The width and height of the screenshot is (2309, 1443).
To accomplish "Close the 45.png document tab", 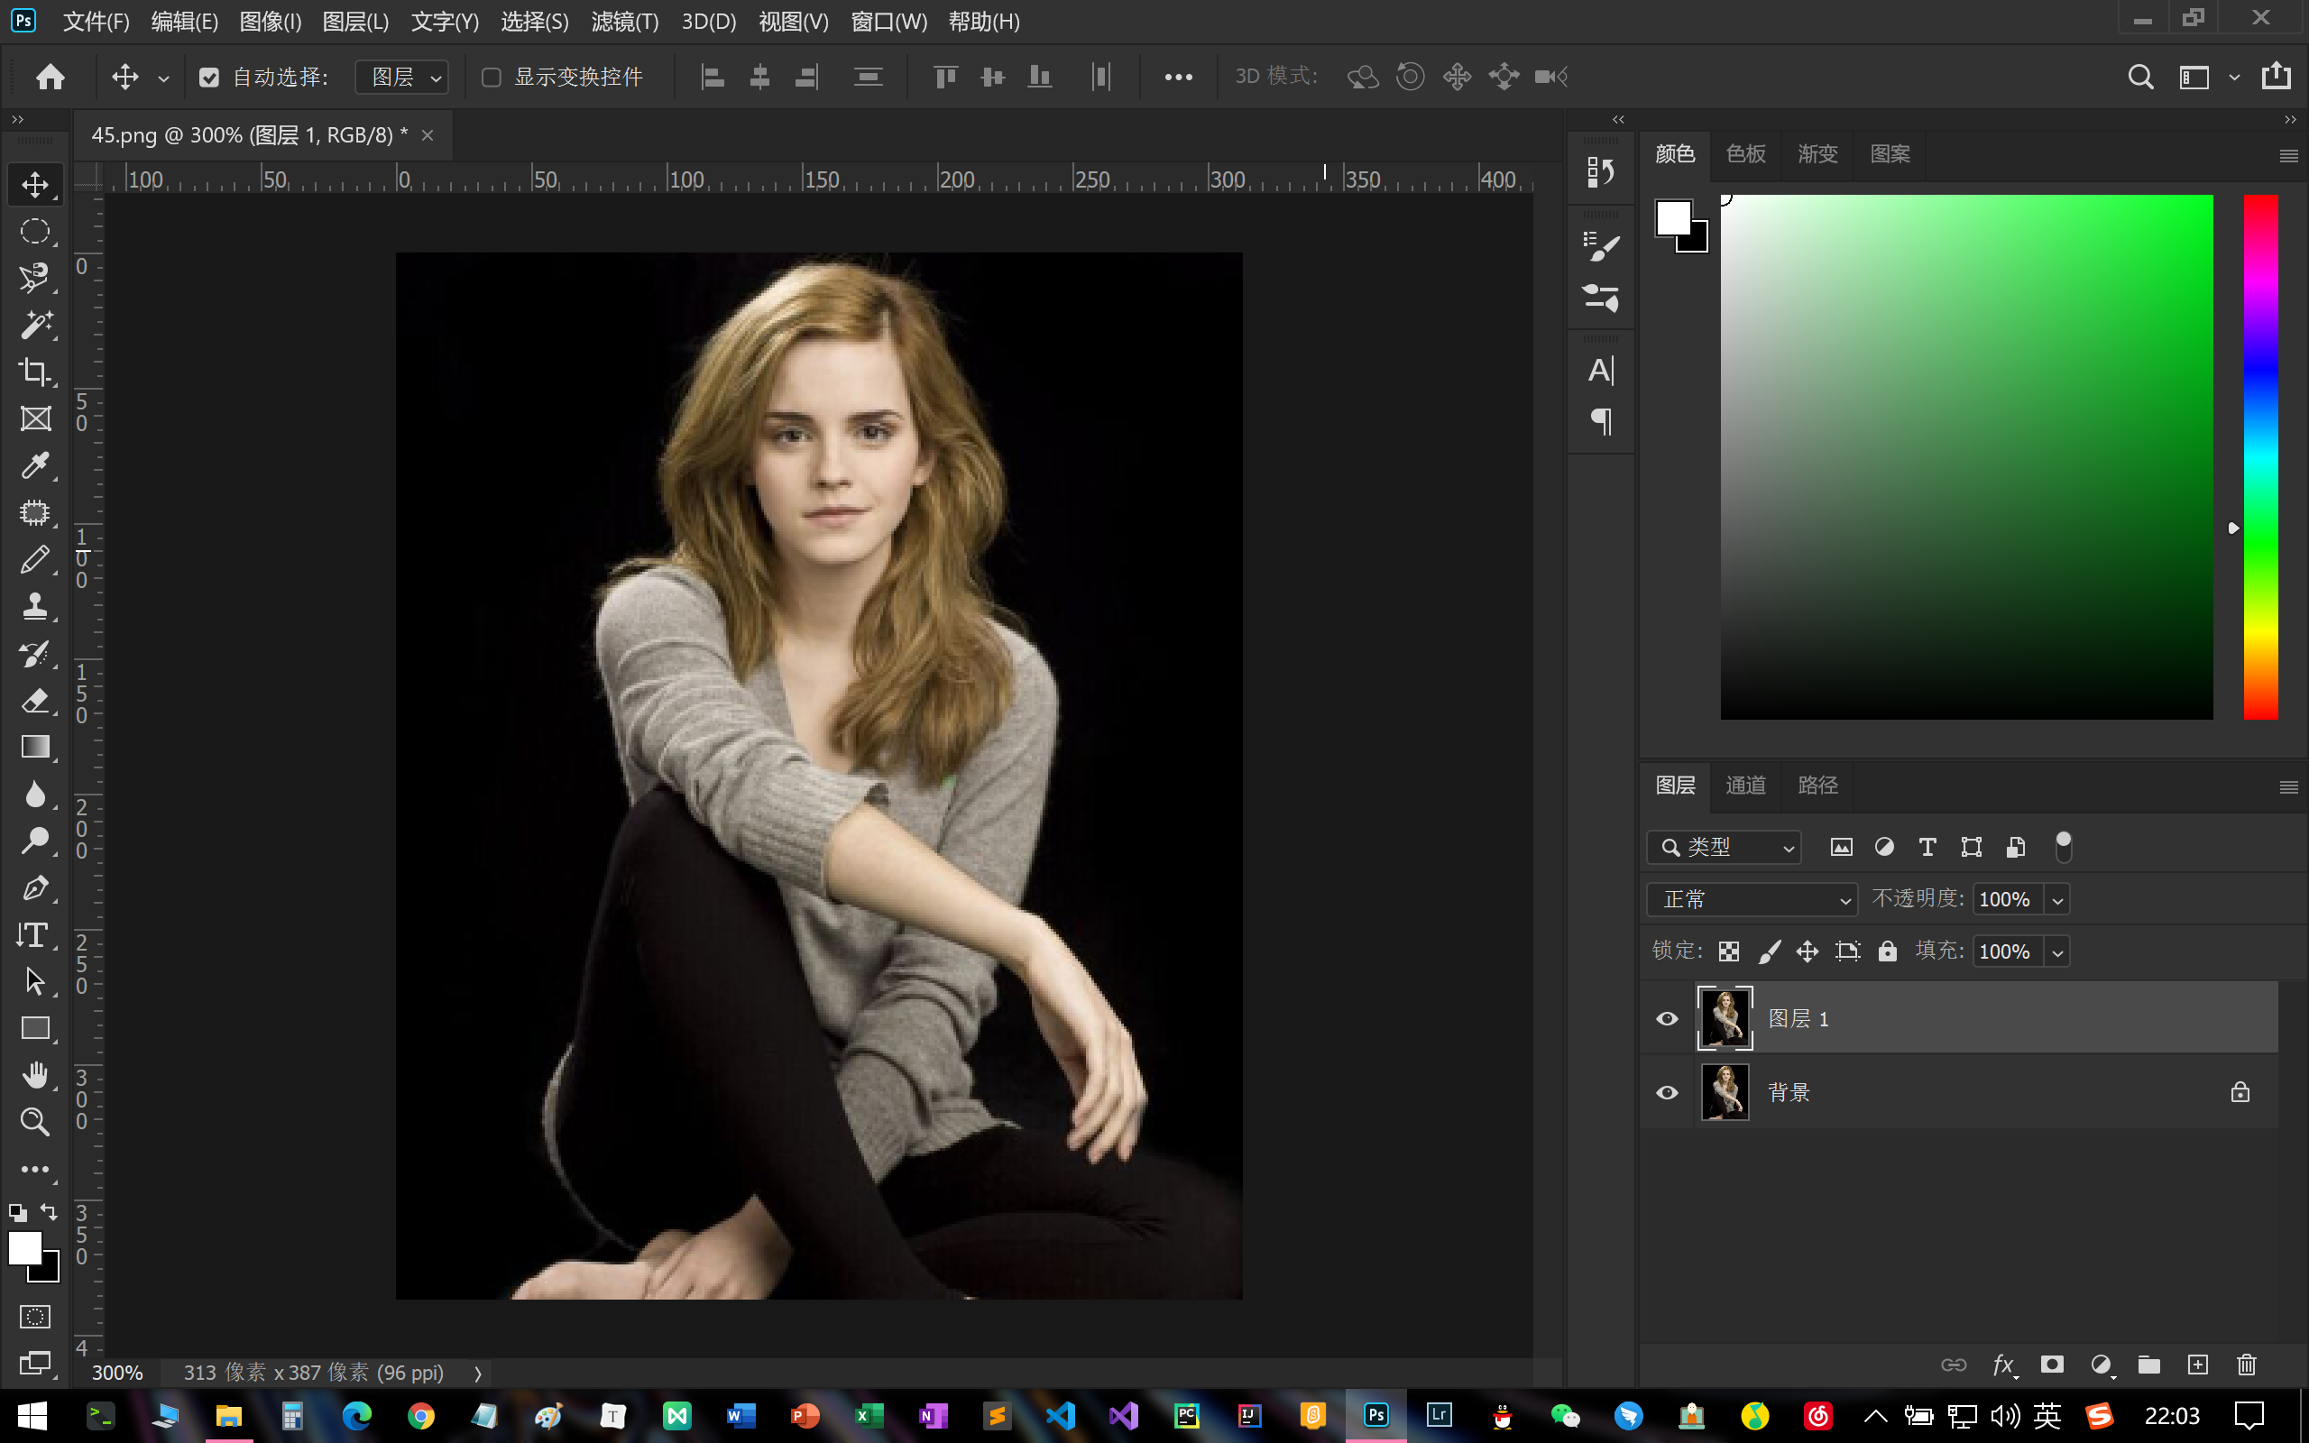I will (428, 135).
